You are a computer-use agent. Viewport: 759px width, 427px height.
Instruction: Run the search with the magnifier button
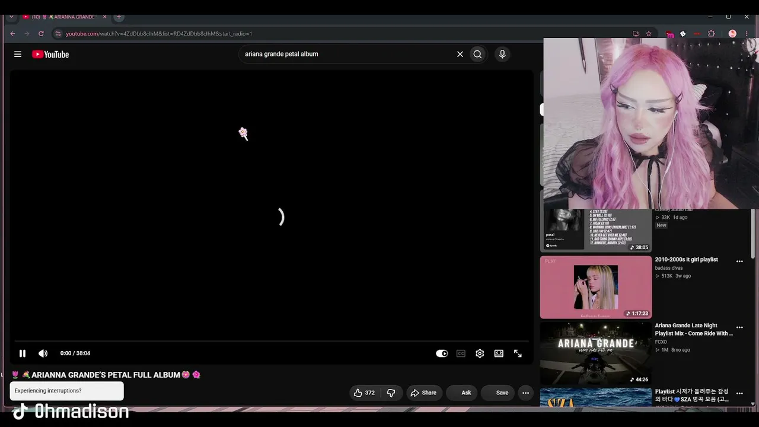tap(477, 54)
